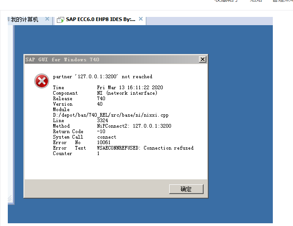Click the System Call label

pyautogui.click(x=68, y=137)
